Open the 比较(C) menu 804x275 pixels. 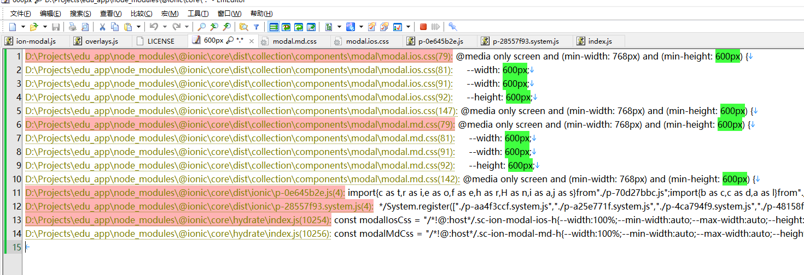click(142, 14)
